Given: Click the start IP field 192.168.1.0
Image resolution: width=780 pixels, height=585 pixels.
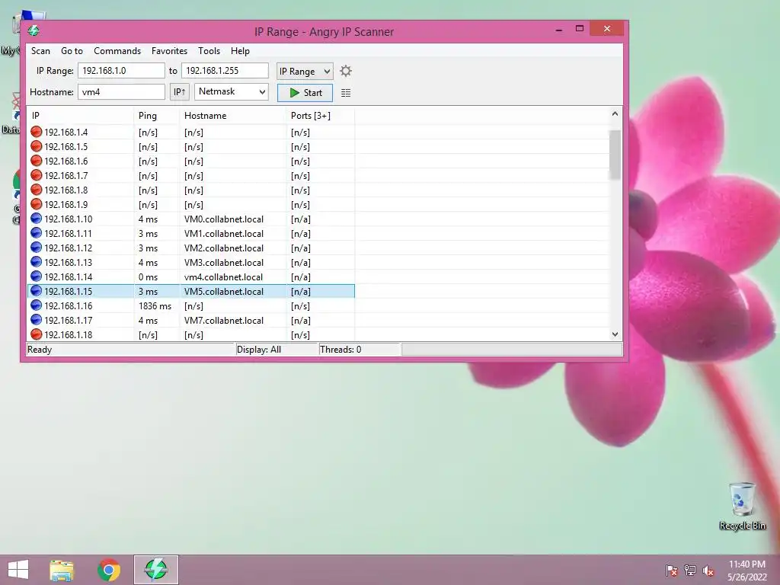Looking at the screenshot, I should click(x=121, y=71).
